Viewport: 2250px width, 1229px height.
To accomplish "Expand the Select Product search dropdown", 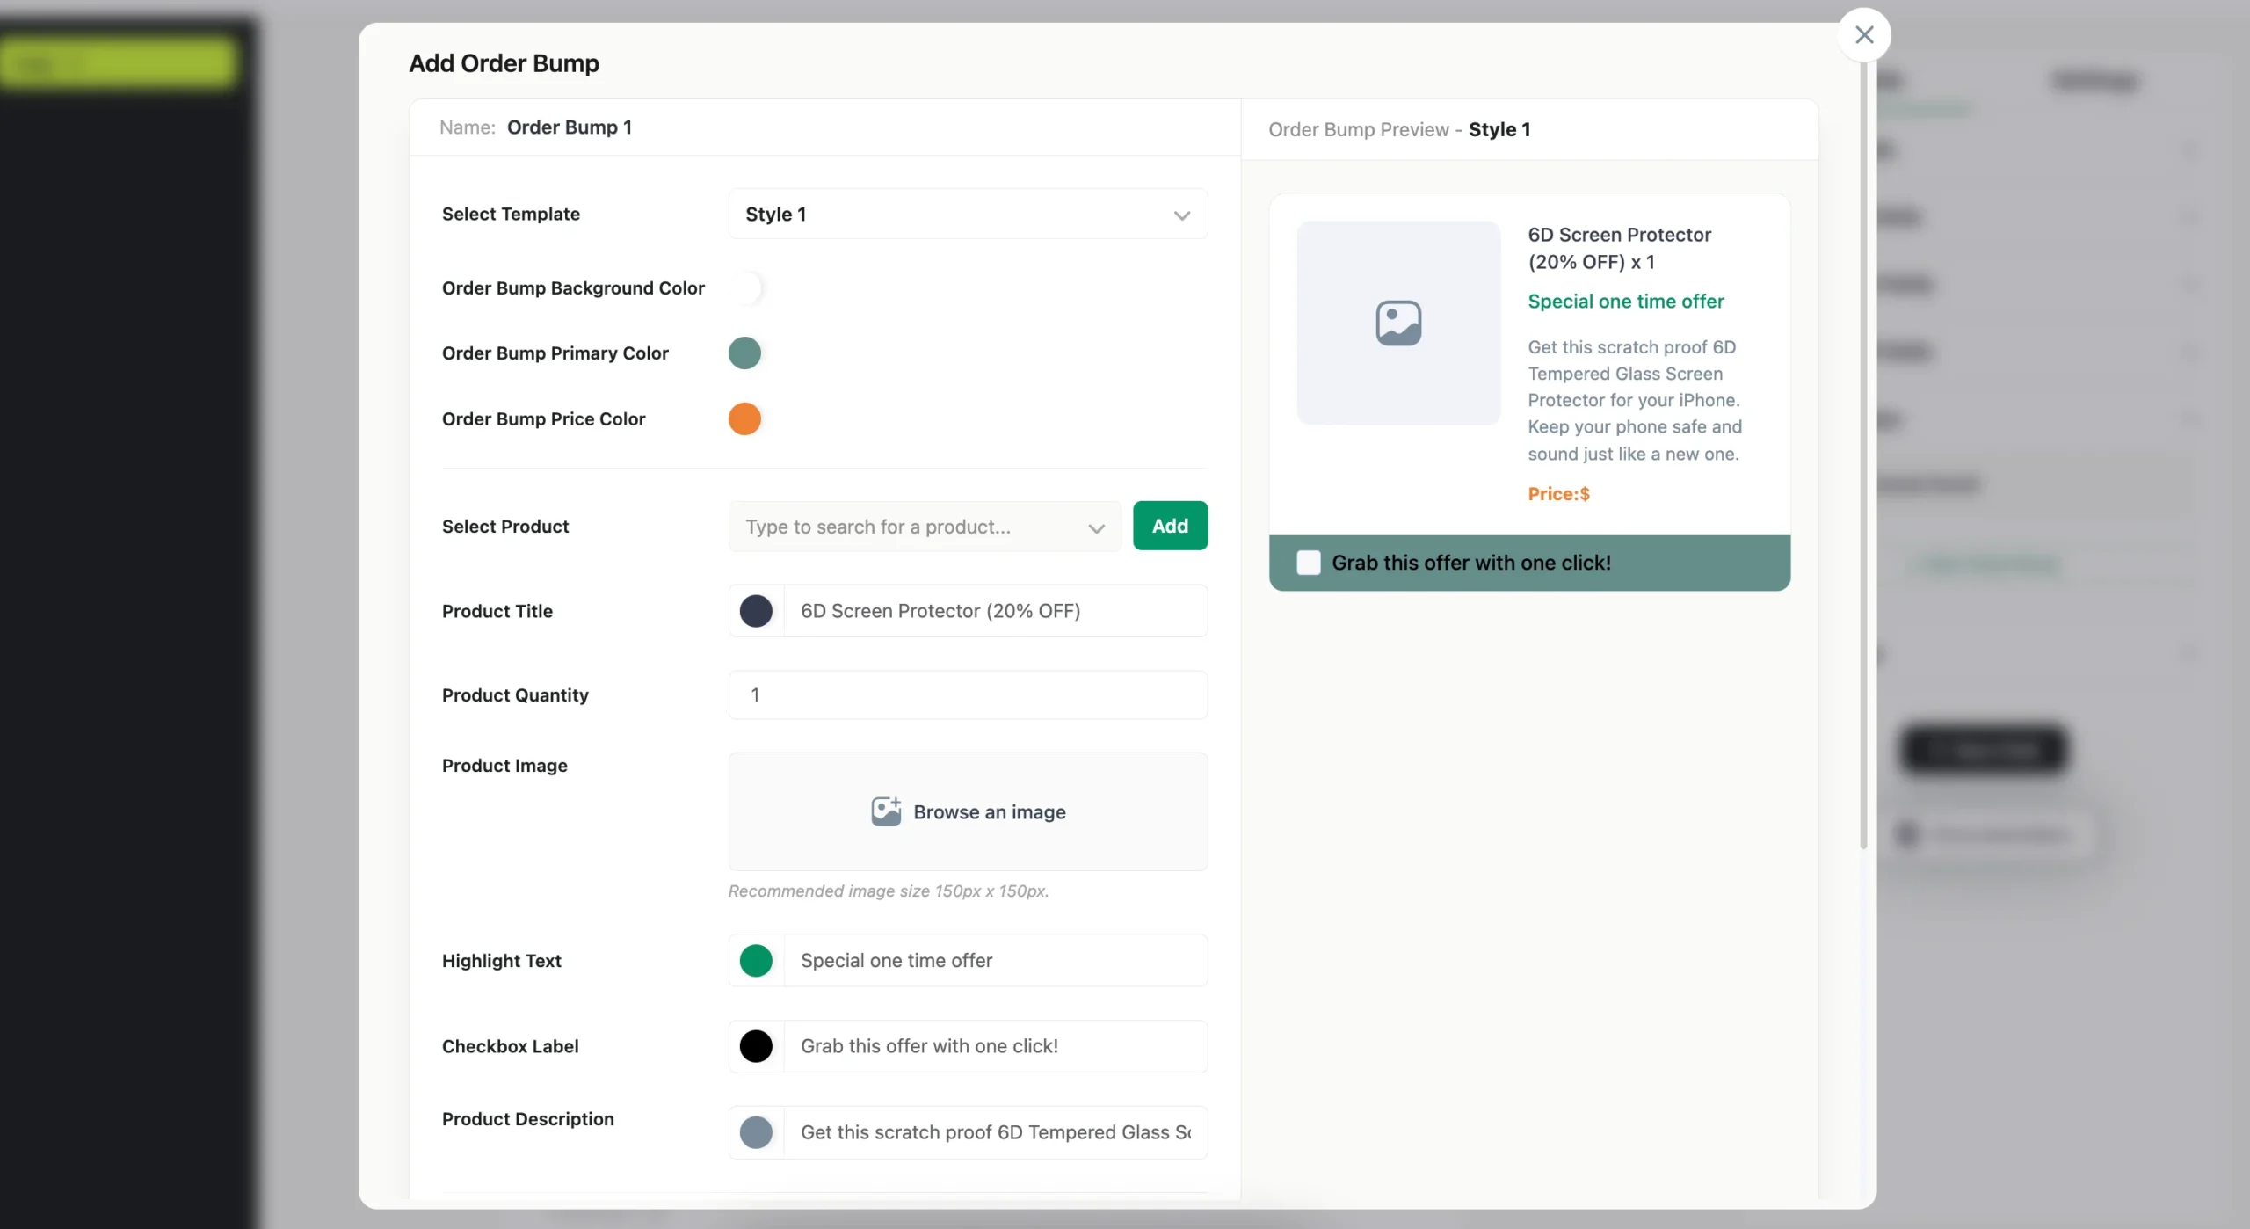I will tap(1096, 527).
